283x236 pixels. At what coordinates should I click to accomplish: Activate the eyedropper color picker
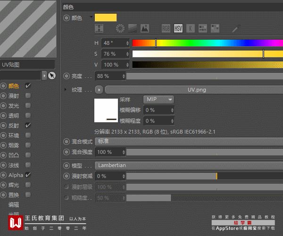(236, 28)
